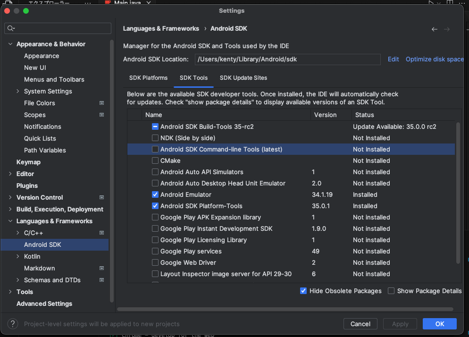469x337 pixels.
Task: Open SDK Update Sites tab
Action: point(243,78)
